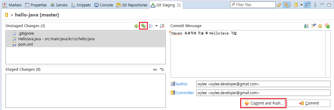Viewport: 334px width, 110px height.
Task: Click the .gitignore file icon
Action: [15, 34]
